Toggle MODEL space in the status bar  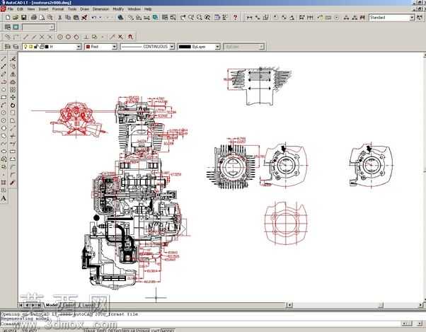click(167, 331)
